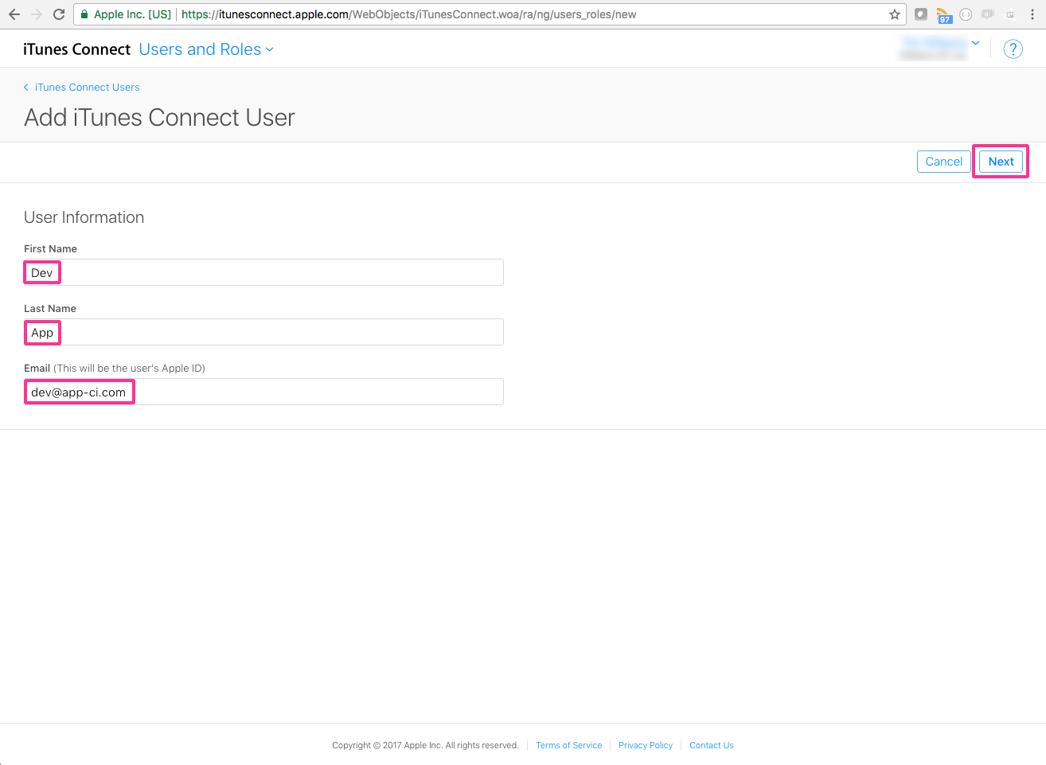Click the Cancel button
1046x765 pixels.
point(943,162)
